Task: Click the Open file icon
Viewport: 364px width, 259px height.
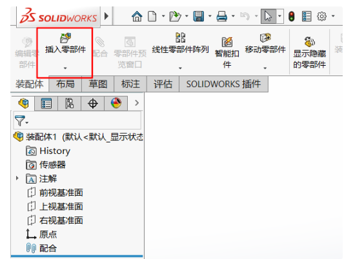Action: pyautogui.click(x=175, y=16)
